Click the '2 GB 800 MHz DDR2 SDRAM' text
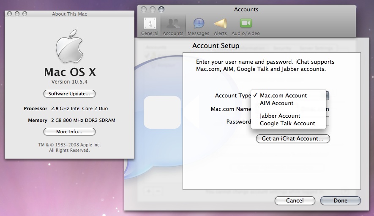Screen dimensions: 374x216 [x=83, y=120]
